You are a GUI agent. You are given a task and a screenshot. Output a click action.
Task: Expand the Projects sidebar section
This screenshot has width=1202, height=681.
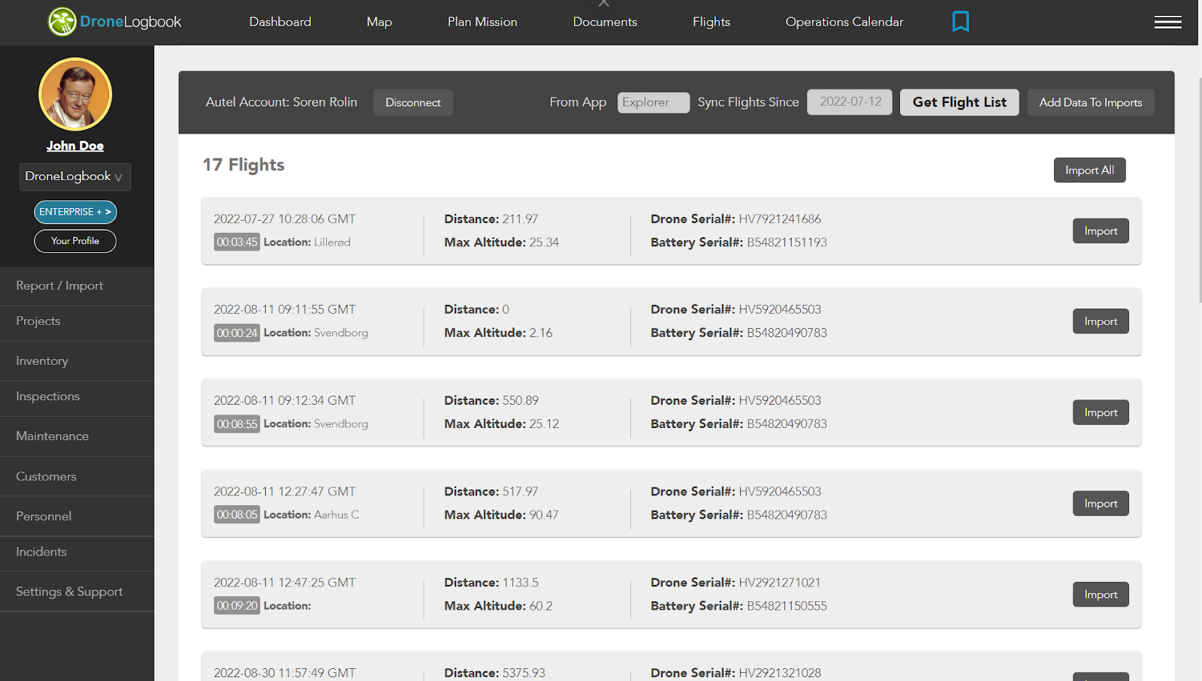click(77, 321)
